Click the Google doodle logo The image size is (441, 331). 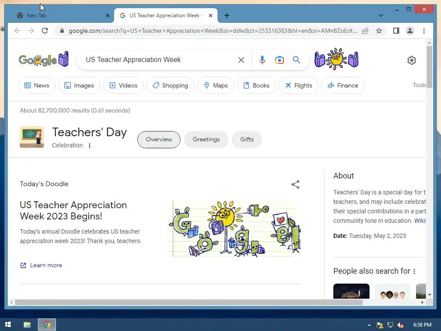(43, 59)
